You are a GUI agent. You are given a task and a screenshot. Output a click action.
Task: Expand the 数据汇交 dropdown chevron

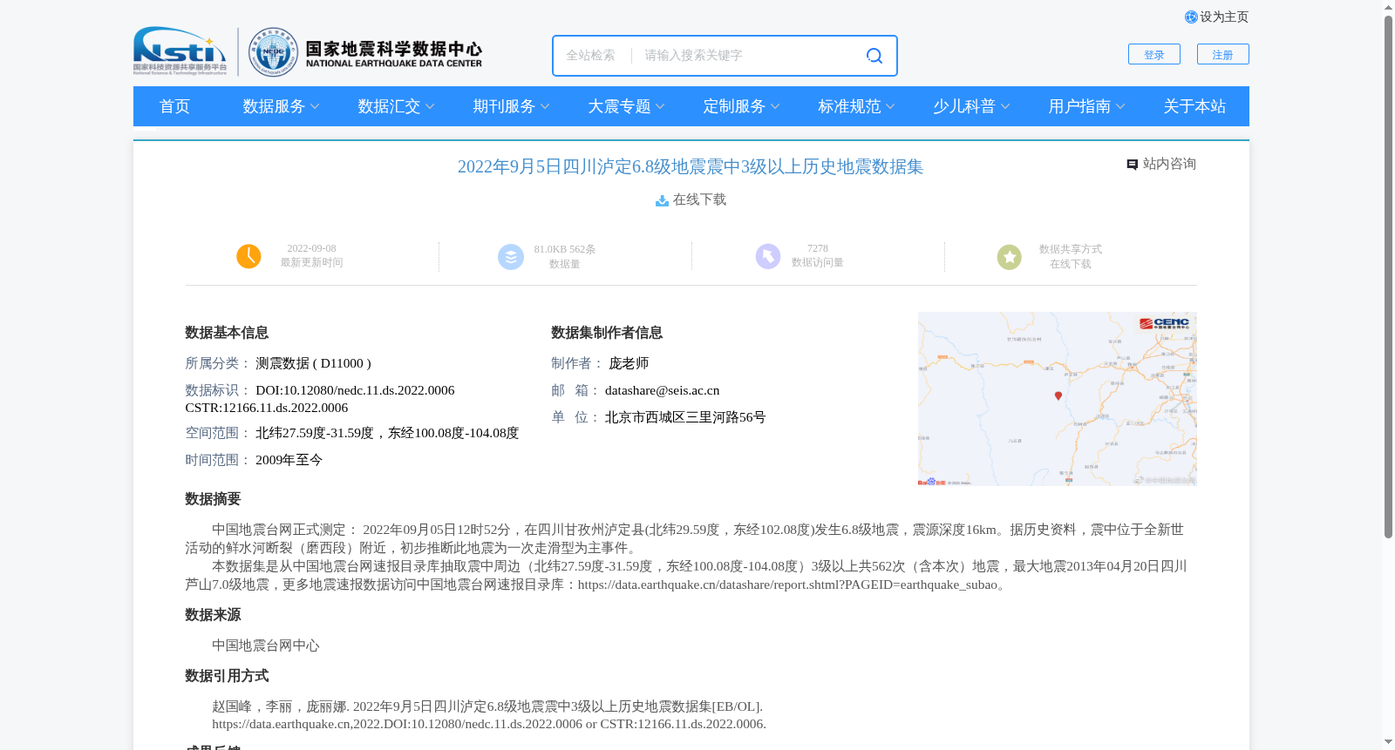(430, 107)
